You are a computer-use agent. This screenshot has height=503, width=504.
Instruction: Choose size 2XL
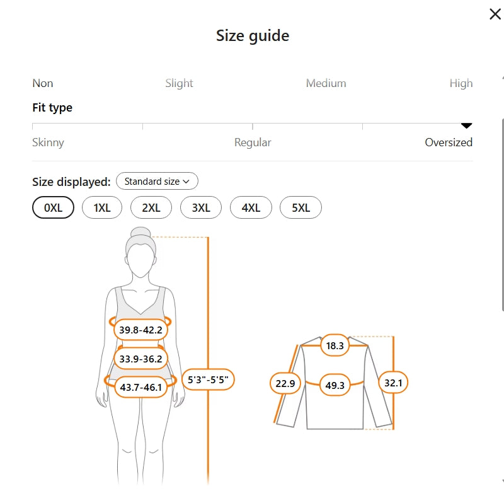point(151,208)
